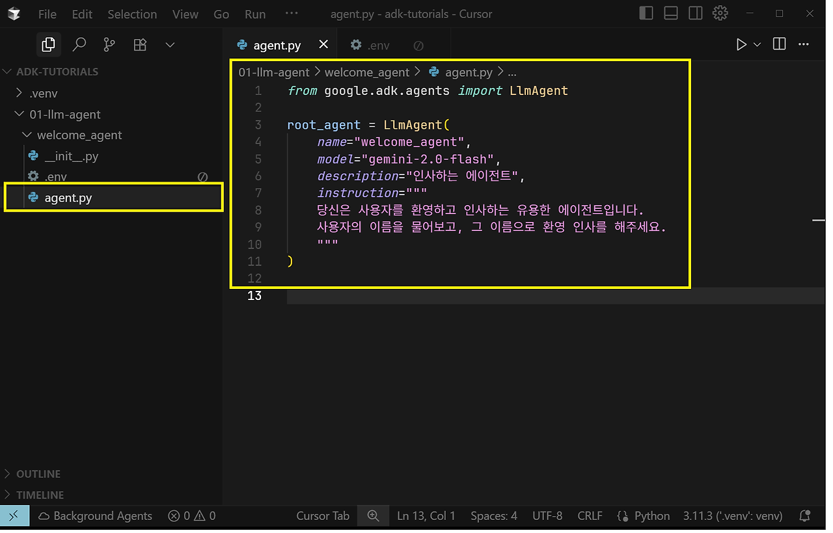Click Cursor Tab status item
833x533 pixels.
[x=323, y=516]
